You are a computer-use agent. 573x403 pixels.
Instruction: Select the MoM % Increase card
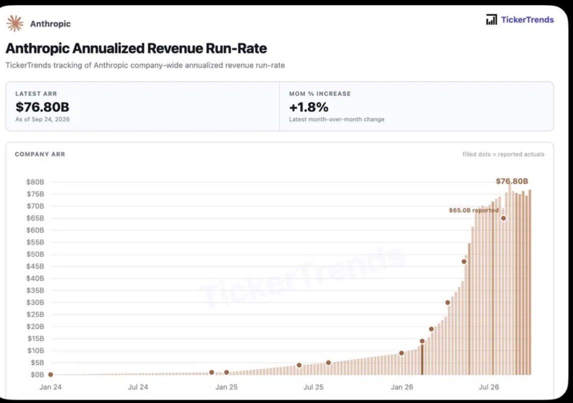pyautogui.click(x=417, y=106)
